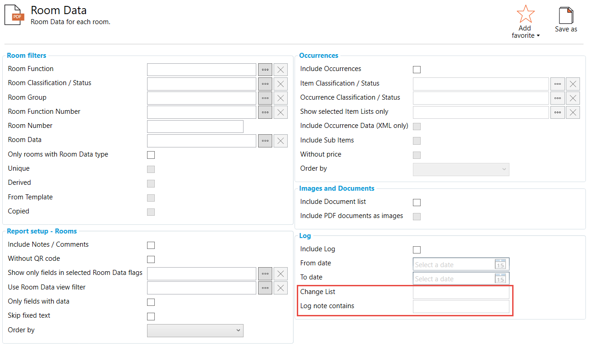
Task: Expand the Occurrences Order by dropdown
Action: (x=461, y=169)
